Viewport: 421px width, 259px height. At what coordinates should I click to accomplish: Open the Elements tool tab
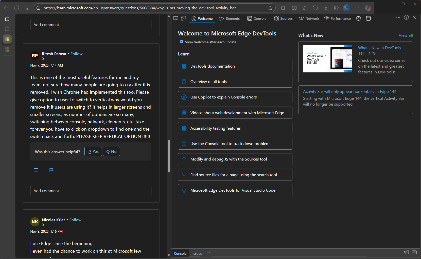(x=229, y=18)
